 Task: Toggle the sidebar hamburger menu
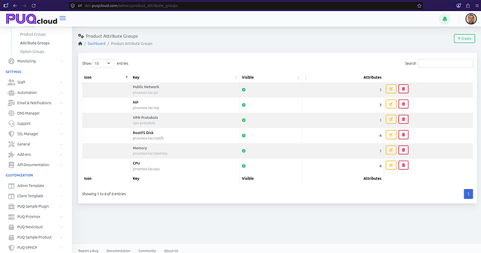(63, 18)
